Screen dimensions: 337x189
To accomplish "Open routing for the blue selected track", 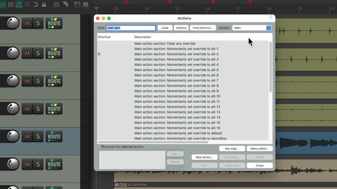I will coord(54,136).
